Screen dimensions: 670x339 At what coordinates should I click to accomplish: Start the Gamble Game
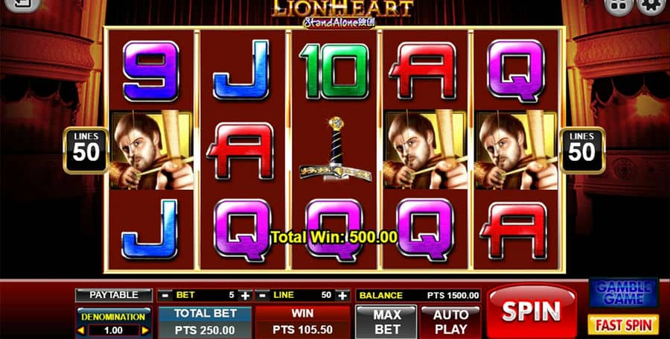[x=624, y=294]
